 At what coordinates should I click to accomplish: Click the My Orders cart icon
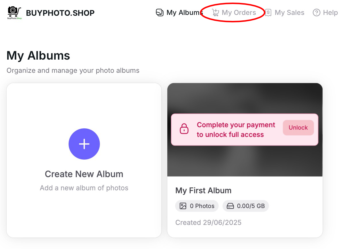coord(215,13)
